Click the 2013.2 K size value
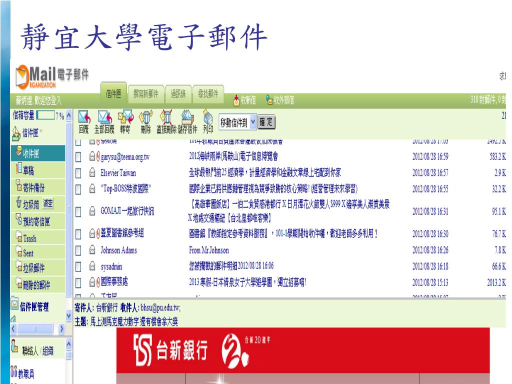 click(x=496, y=282)
